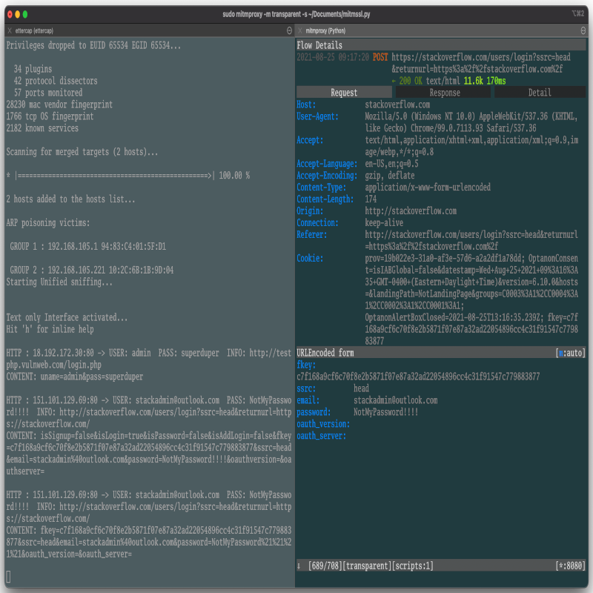
Task: Open the ettercap pane options circle icon
Action: (289, 30)
